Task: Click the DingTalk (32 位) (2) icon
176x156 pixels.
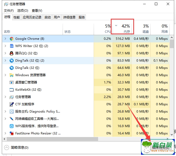Action: (12, 61)
